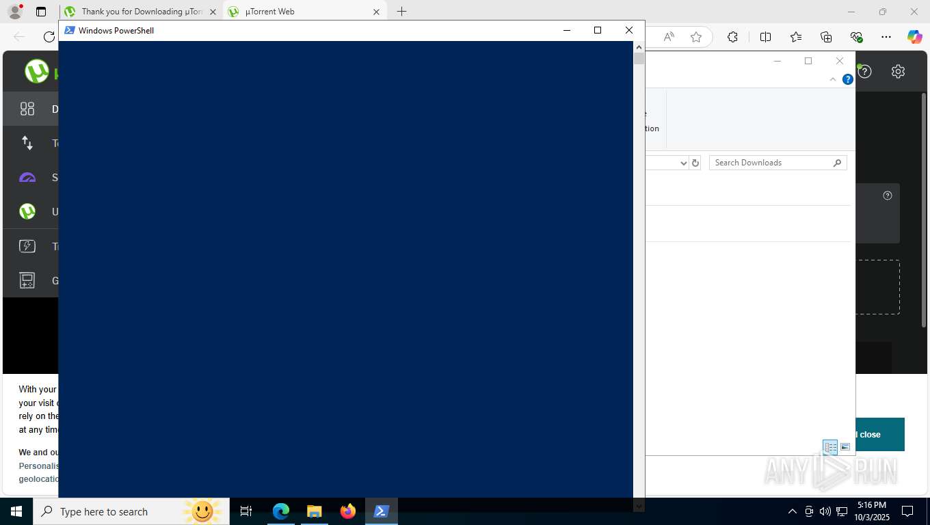The image size is (930, 525).
Task: Open the taskbar clock showing 5:16 PM
Action: point(871,511)
